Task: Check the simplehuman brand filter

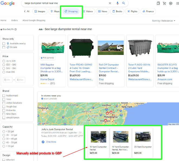Action: (4, 118)
